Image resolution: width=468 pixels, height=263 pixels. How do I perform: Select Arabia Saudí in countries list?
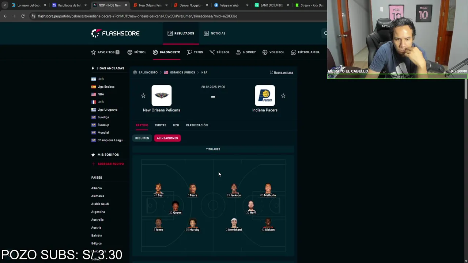click(x=100, y=204)
